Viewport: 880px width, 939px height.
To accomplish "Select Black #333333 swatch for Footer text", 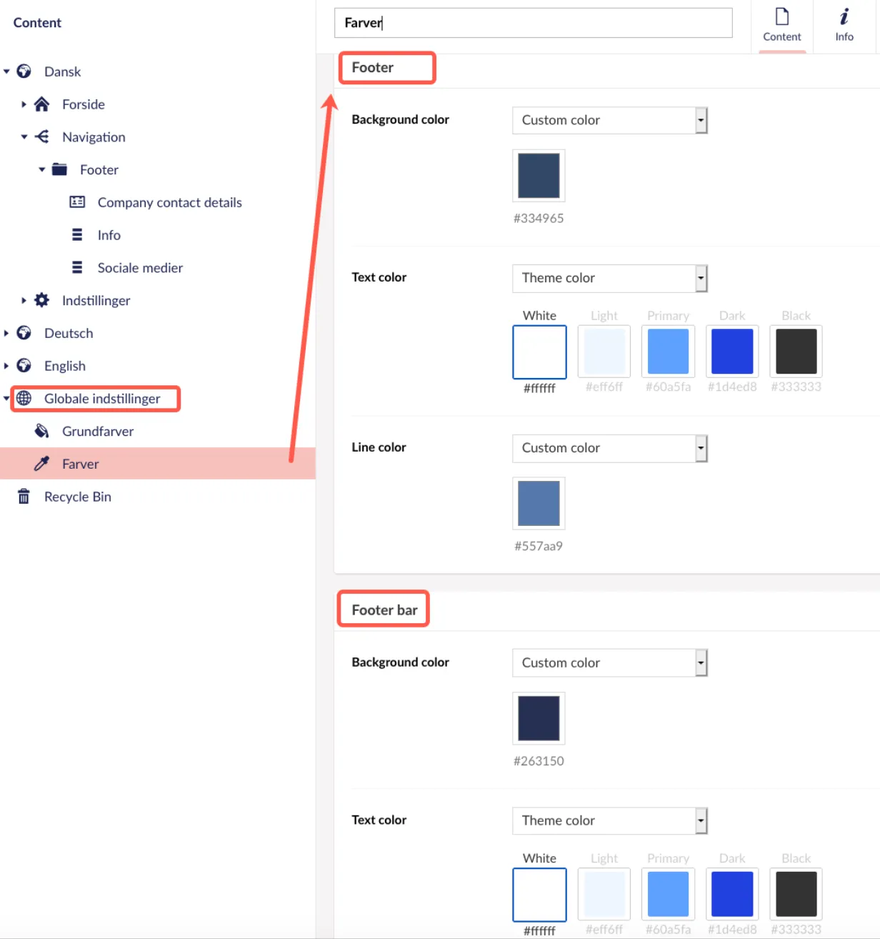I will pos(796,352).
